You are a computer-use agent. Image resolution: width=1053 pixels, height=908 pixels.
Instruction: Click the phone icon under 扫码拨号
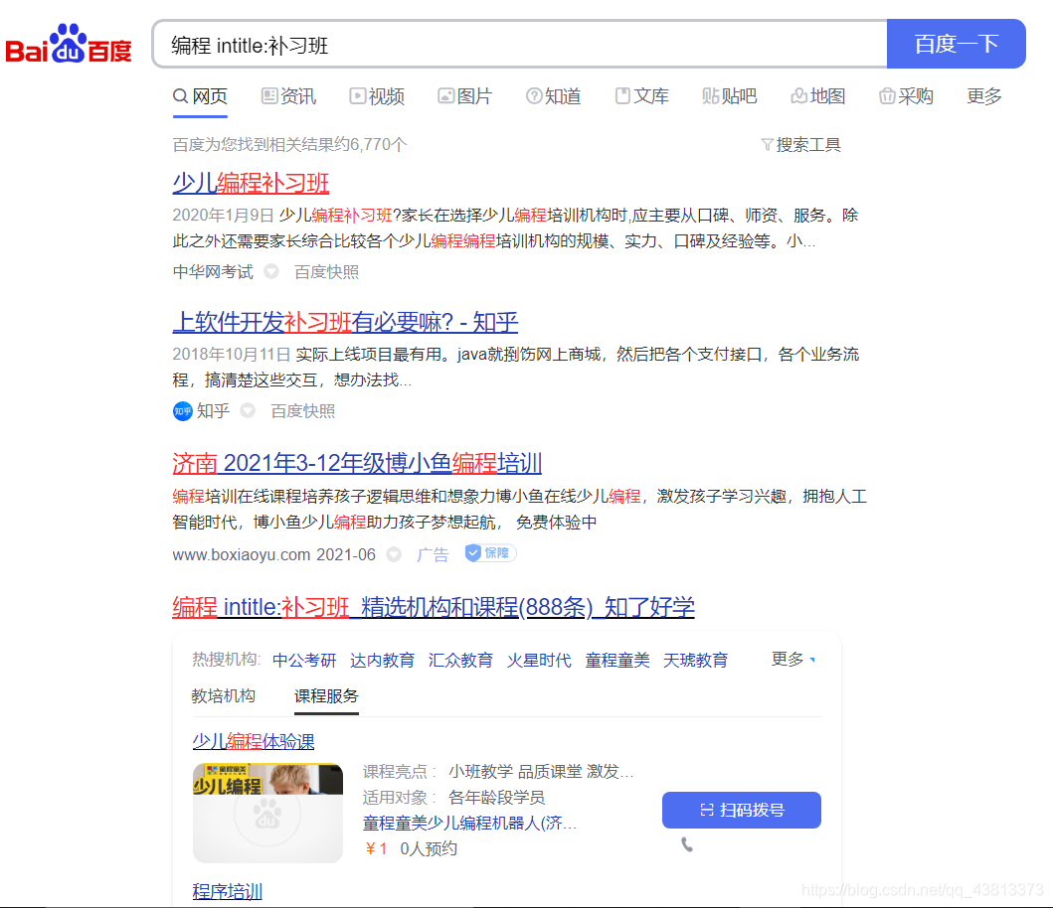pyautogui.click(x=687, y=844)
